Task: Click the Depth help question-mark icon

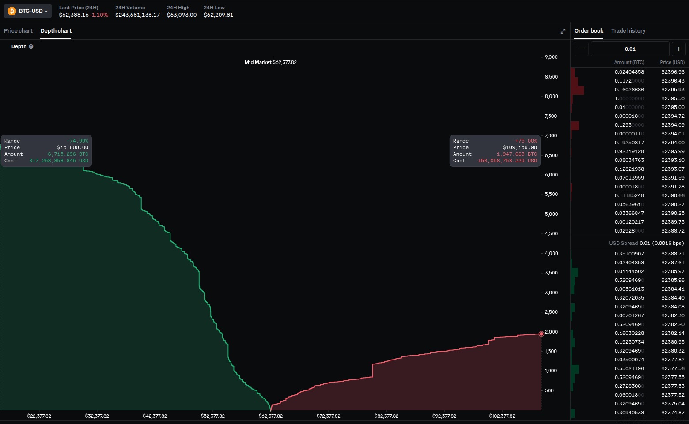Action: (x=31, y=46)
